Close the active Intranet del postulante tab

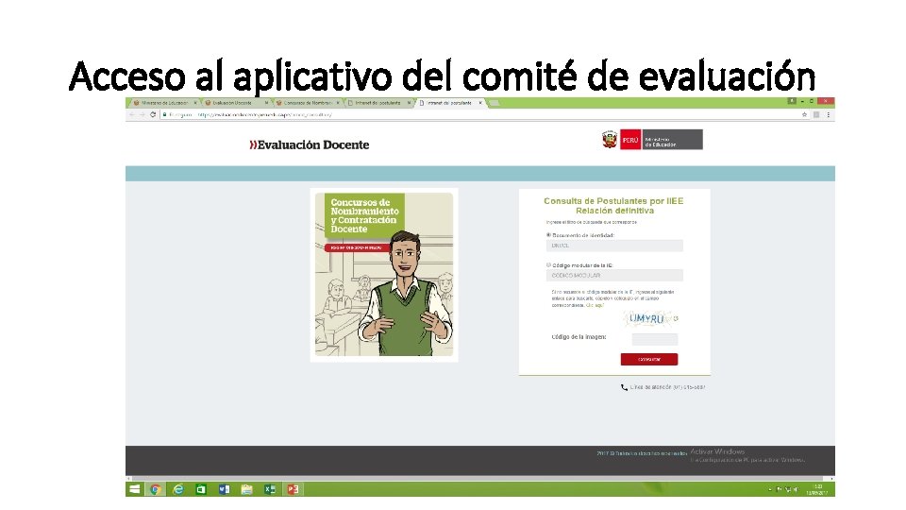(x=480, y=103)
